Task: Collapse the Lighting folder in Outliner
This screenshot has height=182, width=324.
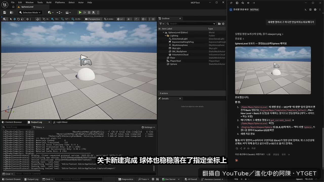Action: [x=166, y=36]
